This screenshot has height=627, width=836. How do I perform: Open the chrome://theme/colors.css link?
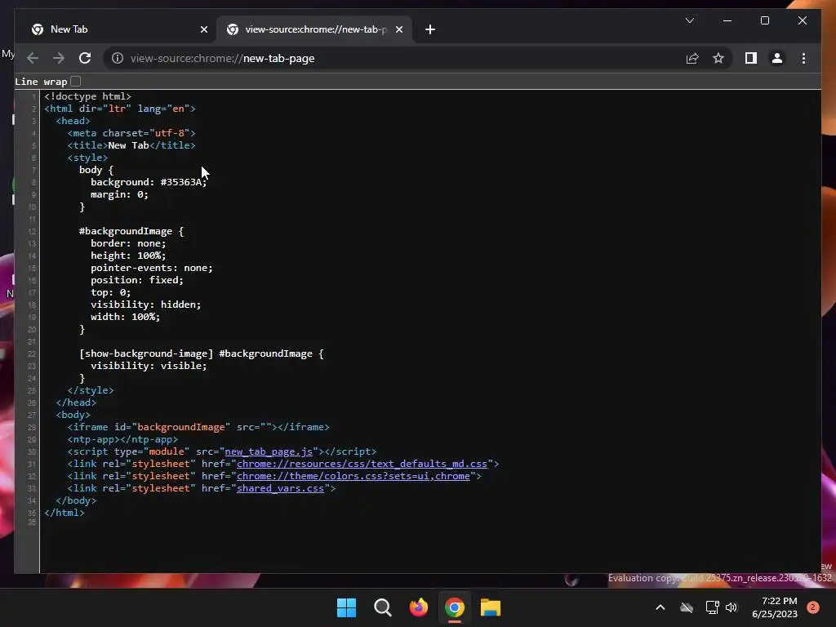pos(354,476)
